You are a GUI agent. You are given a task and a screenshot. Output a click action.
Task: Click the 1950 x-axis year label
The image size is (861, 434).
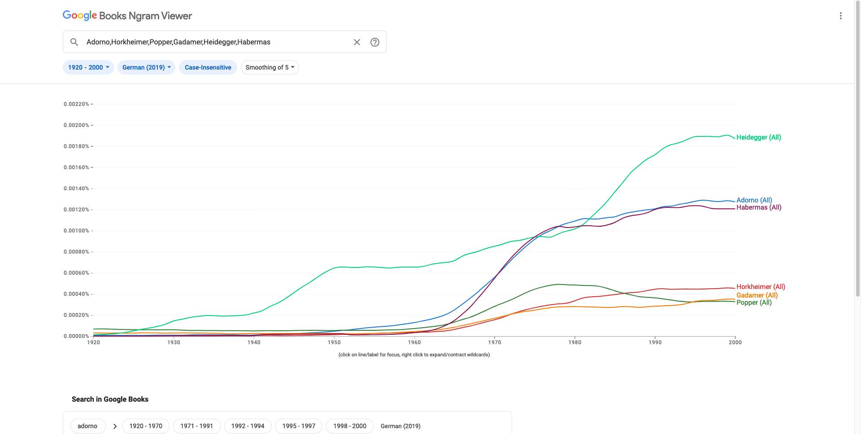coord(334,342)
